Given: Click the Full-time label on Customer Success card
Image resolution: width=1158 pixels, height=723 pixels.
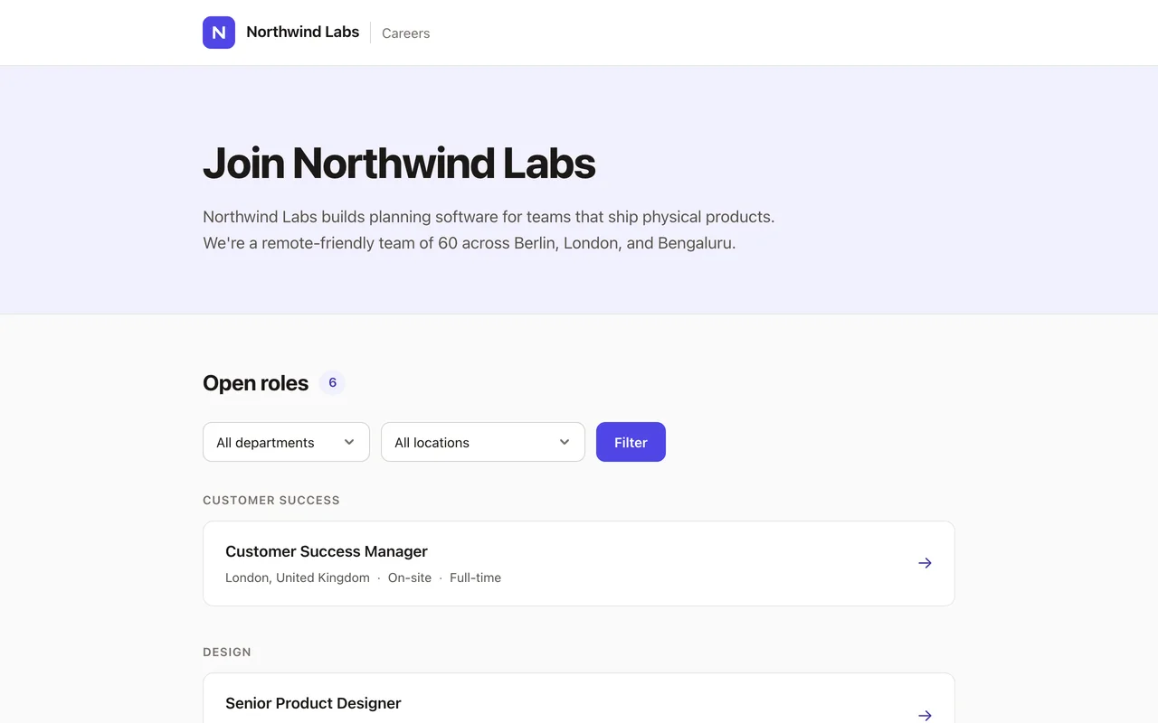Looking at the screenshot, I should coord(475,577).
